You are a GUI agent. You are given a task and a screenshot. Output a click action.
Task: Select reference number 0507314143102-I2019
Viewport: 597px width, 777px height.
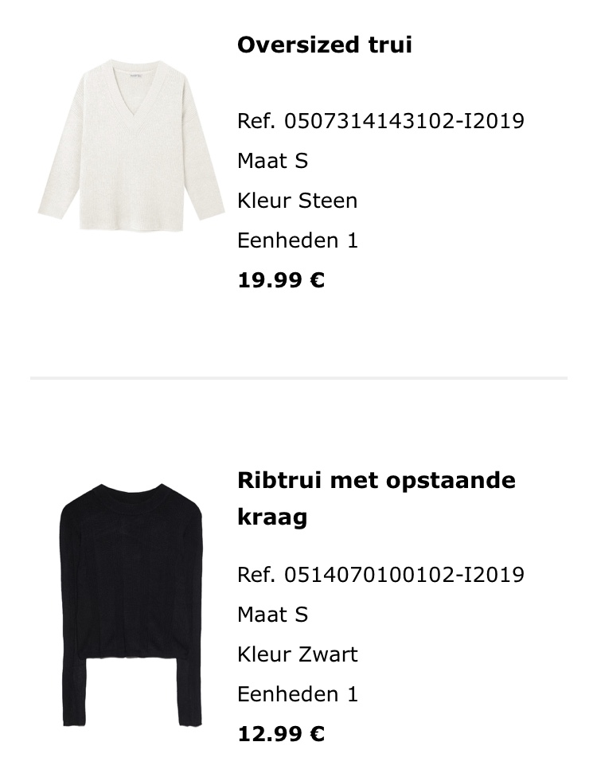[x=404, y=121]
